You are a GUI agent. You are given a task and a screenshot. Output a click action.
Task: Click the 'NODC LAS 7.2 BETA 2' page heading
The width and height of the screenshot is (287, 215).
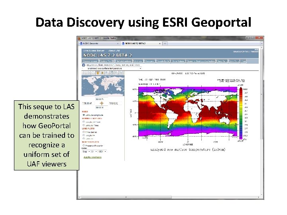[108, 55]
